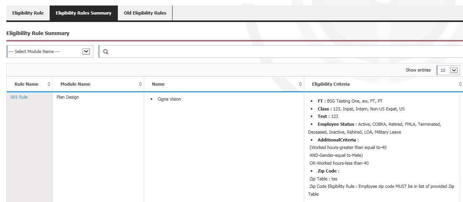Open the Eligibility Rules Summary tab
463x202 pixels.
tap(84, 13)
